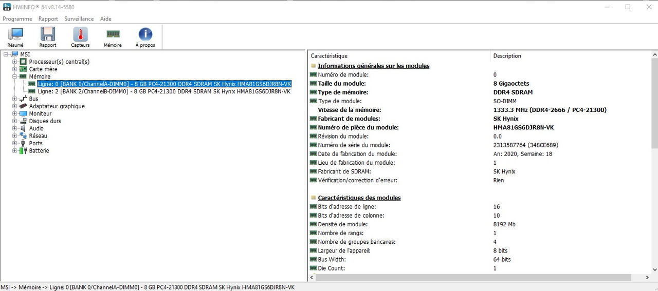Screen dimensions: 658x291
Task: Click the vertical scrollbar up arrow
Action: [653, 55]
